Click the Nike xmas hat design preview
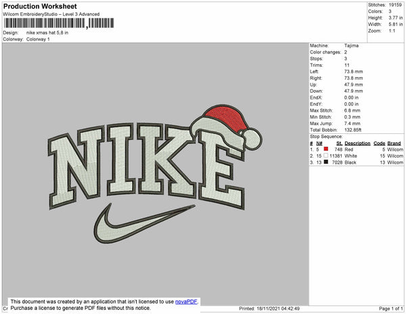 pos(155,174)
